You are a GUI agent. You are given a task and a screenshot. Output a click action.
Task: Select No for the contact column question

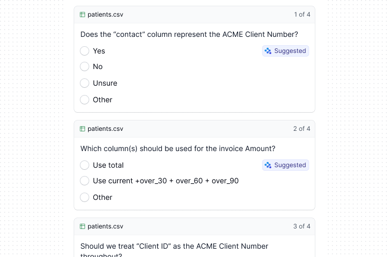tap(85, 66)
